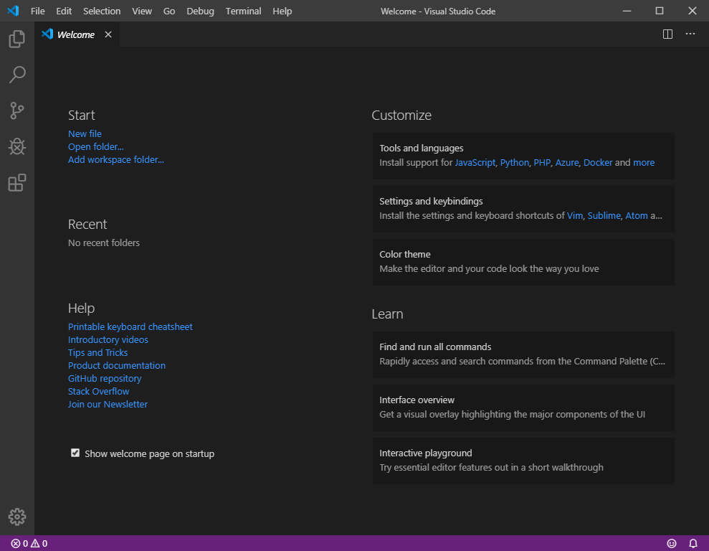Open the Search view icon
709x551 pixels.
(x=16, y=75)
